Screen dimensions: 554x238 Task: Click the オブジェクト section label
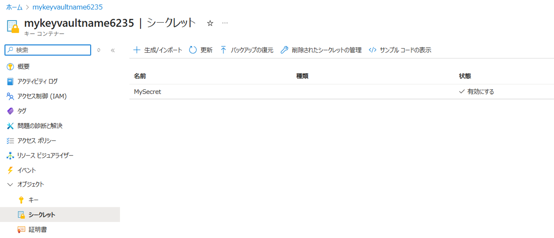point(31,185)
